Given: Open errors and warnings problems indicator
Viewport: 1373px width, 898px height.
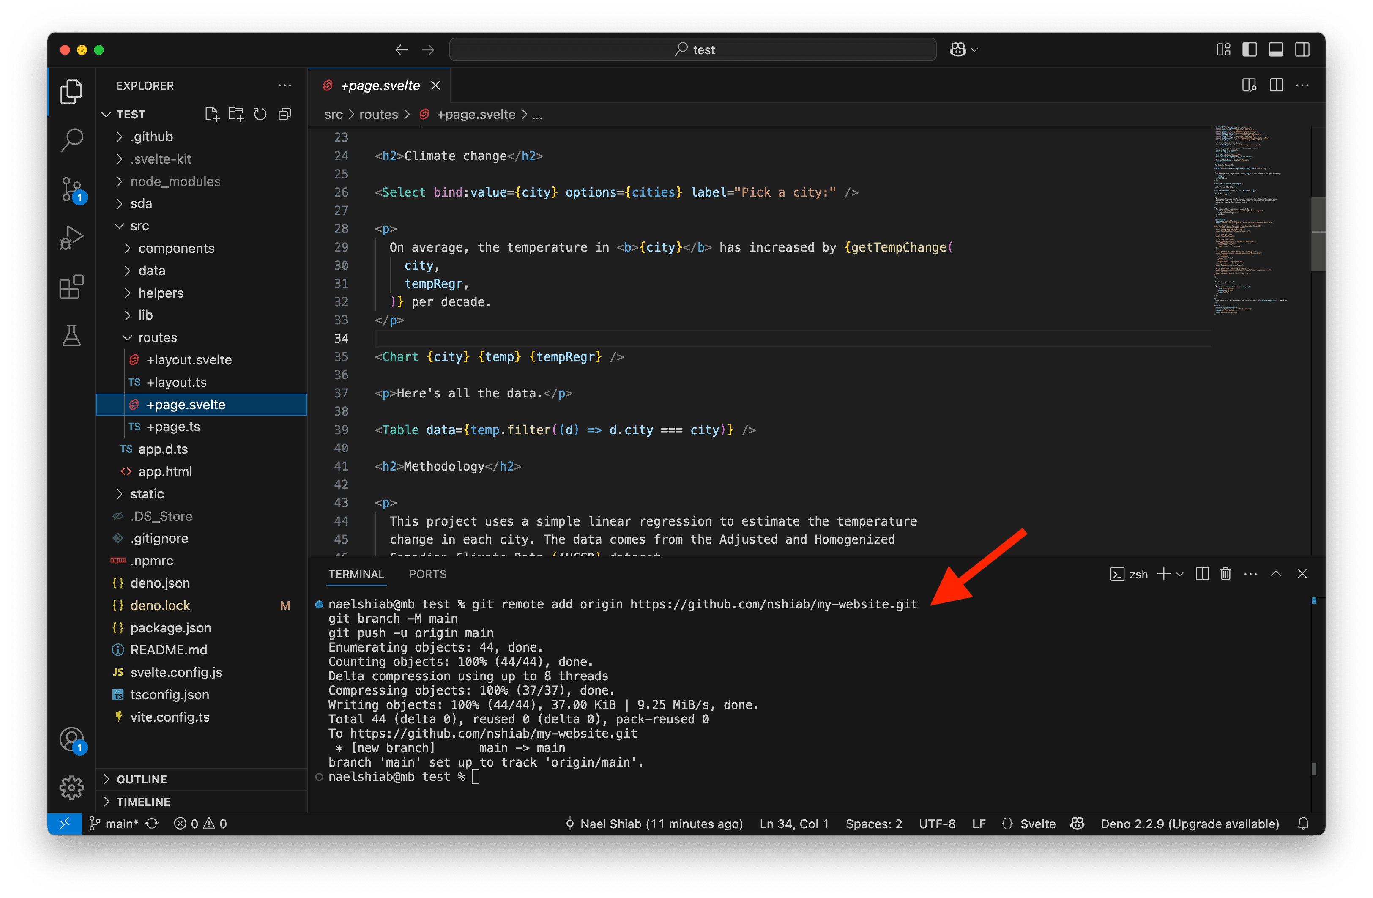Looking at the screenshot, I should click(x=201, y=824).
